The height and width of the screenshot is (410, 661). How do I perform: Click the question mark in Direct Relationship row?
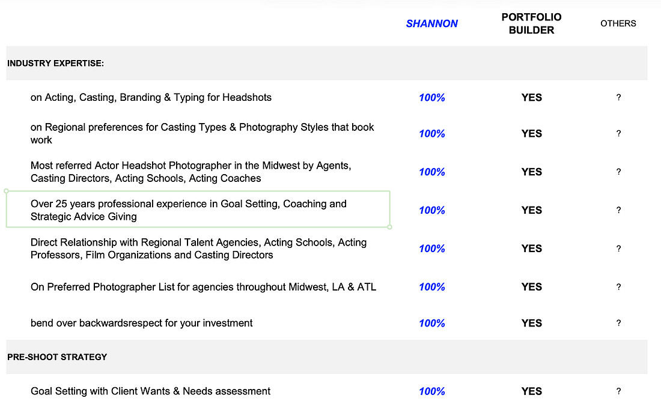click(618, 249)
